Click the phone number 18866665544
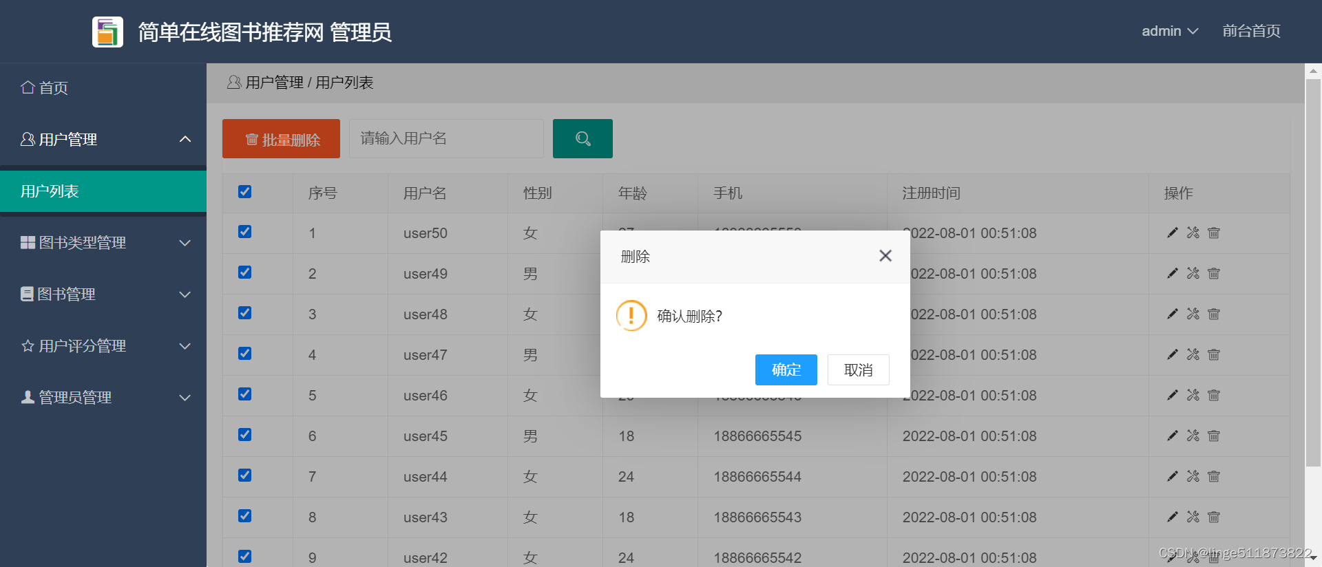 pyautogui.click(x=757, y=476)
